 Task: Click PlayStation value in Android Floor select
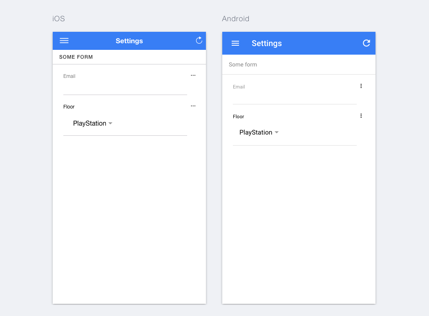click(x=256, y=133)
